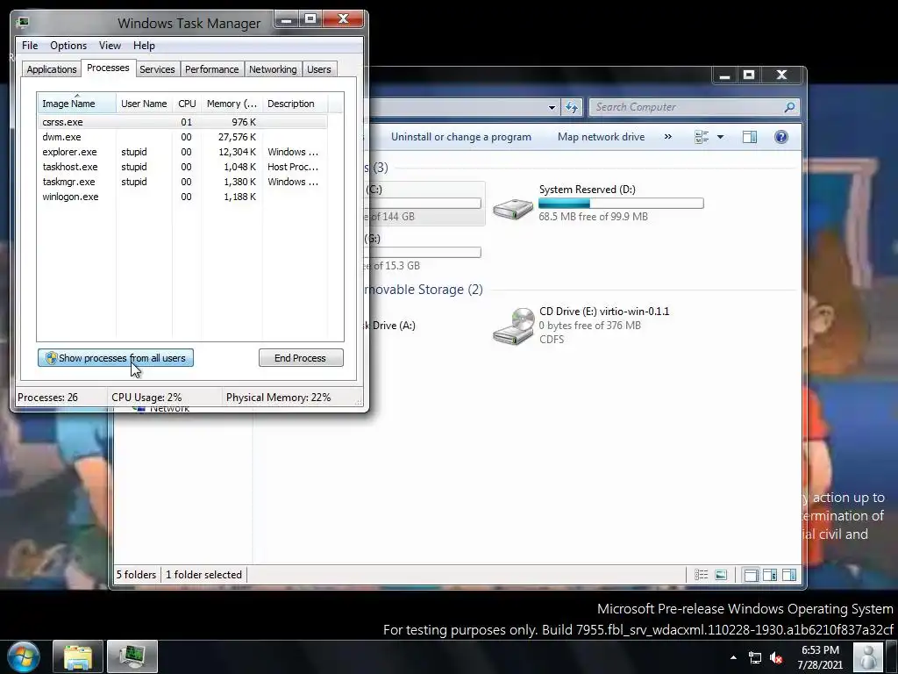This screenshot has height=674, width=898.
Task: Select the System Reserved (D:) drive icon
Action: click(513, 208)
